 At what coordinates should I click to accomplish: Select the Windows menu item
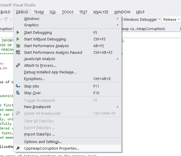(x=68, y=18)
